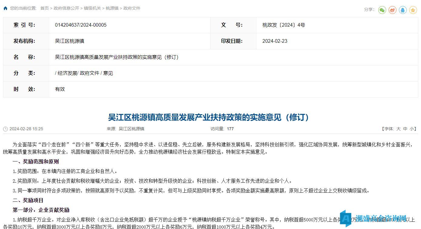The width and height of the screenshot is (421, 229).
Task: Go to 政府信息公开 breadcrumb
Action: pyautogui.click(x=66, y=8)
